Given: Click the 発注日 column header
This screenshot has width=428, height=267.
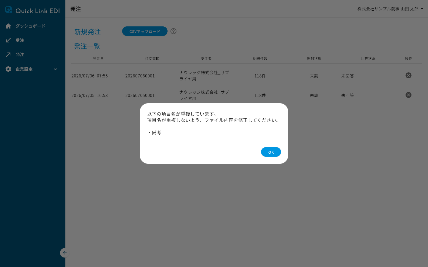Looking at the screenshot, I should coord(98,59).
